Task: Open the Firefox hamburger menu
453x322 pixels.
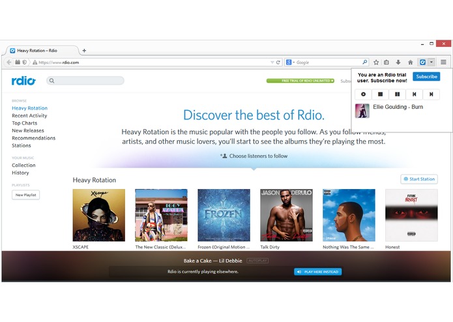Action: tap(443, 62)
